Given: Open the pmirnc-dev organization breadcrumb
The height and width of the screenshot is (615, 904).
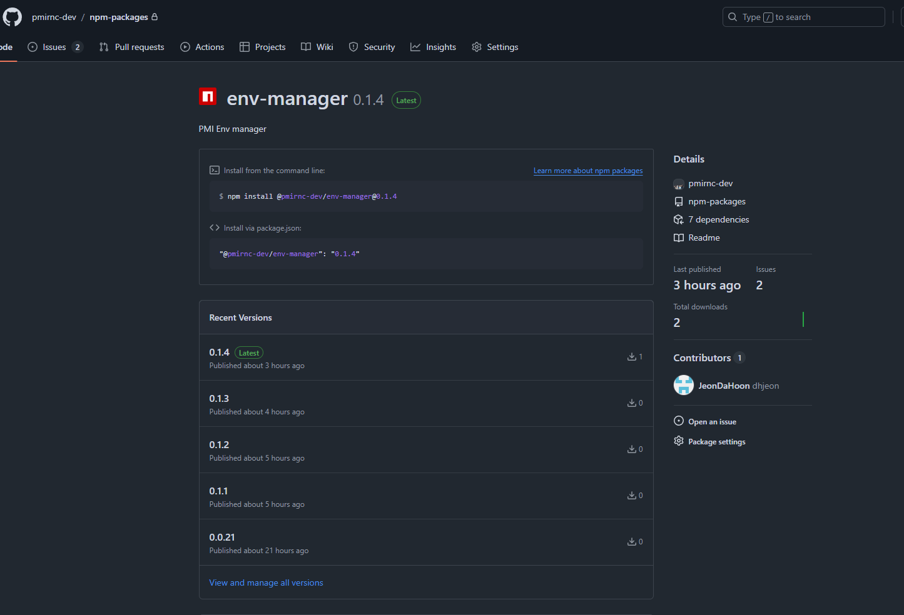Looking at the screenshot, I should [x=54, y=17].
